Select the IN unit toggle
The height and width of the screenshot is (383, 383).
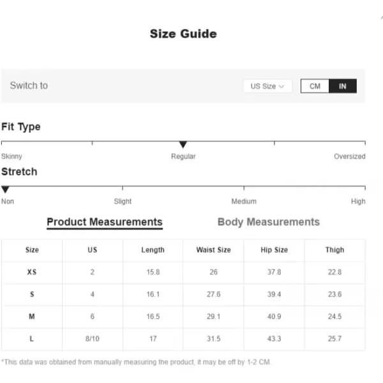click(x=342, y=86)
